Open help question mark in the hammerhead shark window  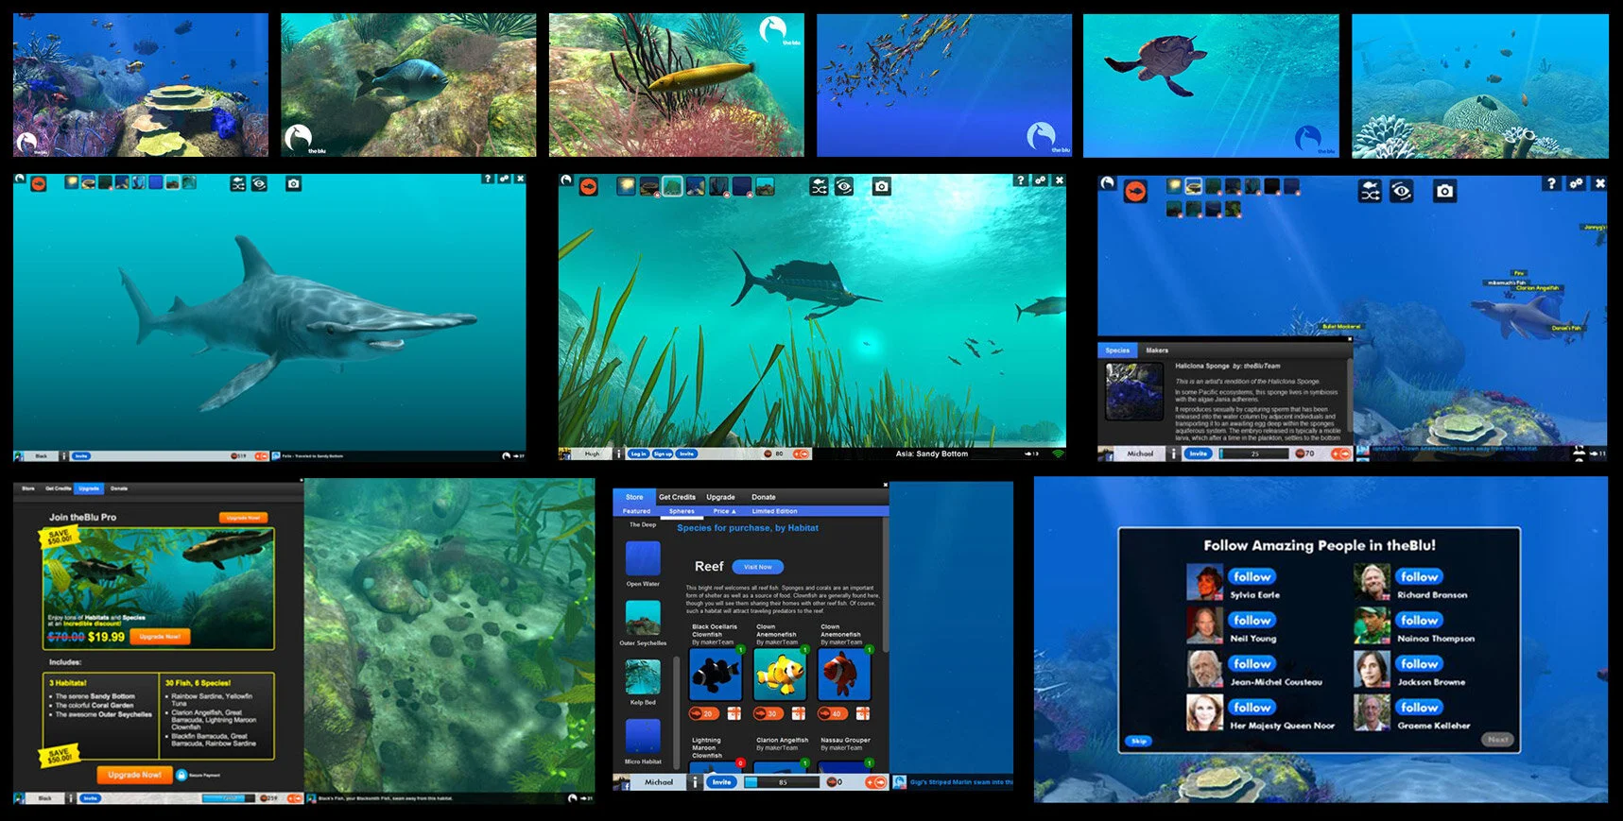click(x=488, y=179)
